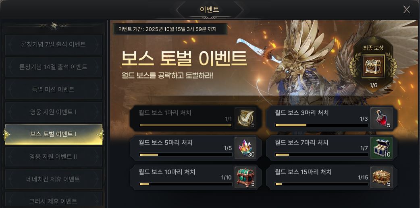The width and height of the screenshot is (420, 208).
Task: Click the rainbow crystal reward icon
Action: pyautogui.click(x=245, y=148)
